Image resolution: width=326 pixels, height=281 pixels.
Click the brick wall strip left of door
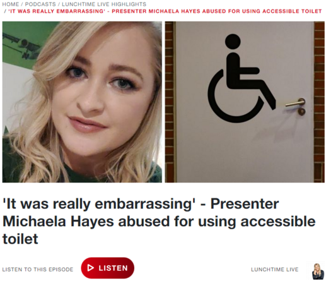pos(170,102)
